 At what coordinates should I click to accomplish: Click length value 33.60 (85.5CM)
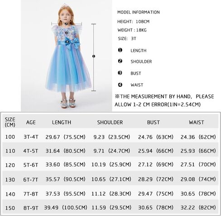pos(66,165)
